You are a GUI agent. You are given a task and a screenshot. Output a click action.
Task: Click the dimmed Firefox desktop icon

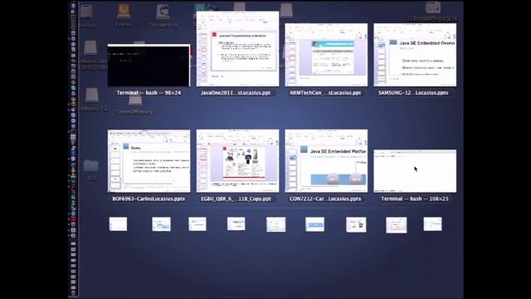[x=124, y=12]
